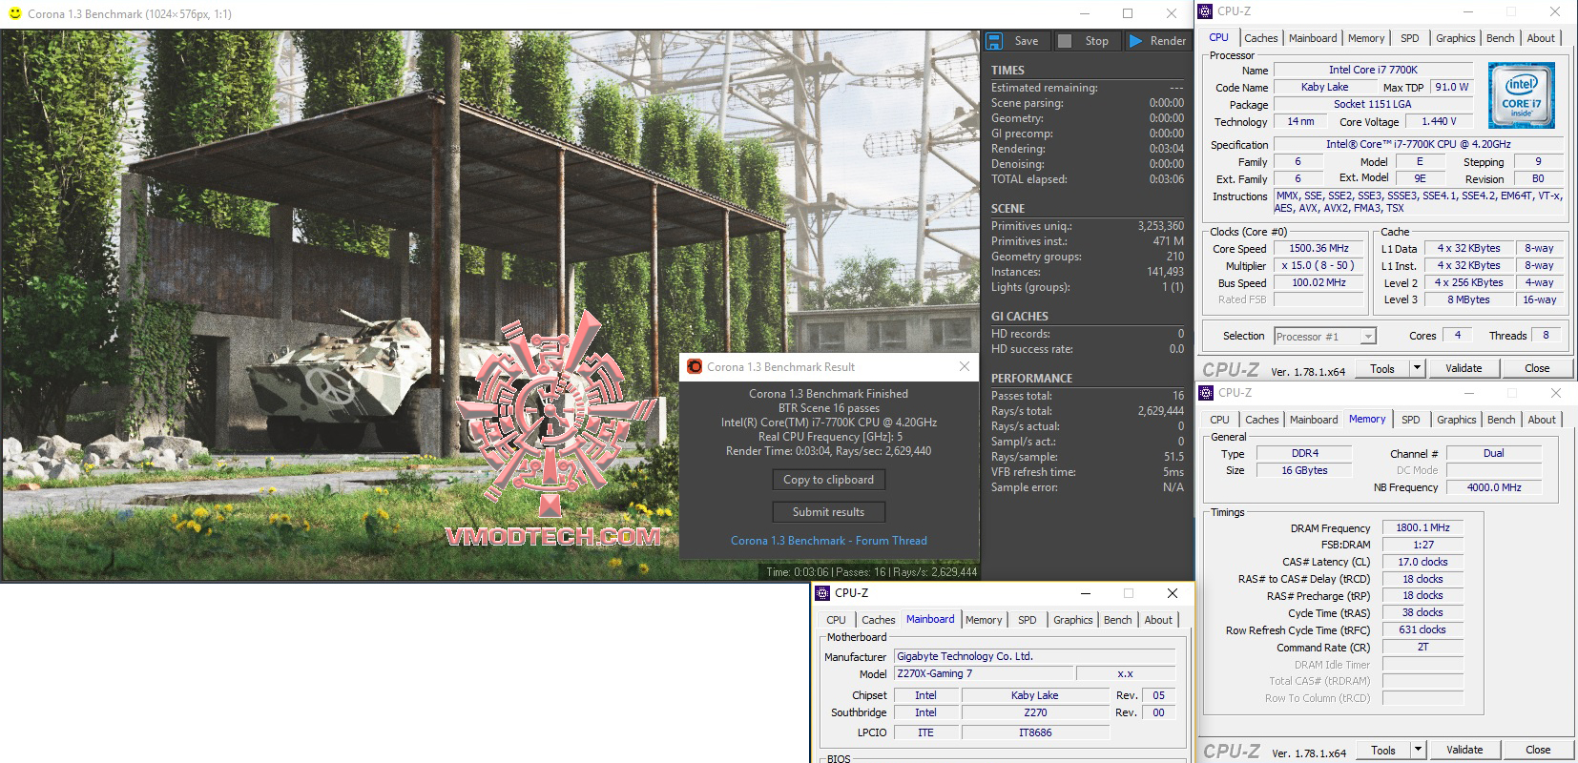1578x763 pixels.
Task: Click Manufacturer field 'Gigabyte Technology Co. Ltd.'
Action: (1034, 656)
